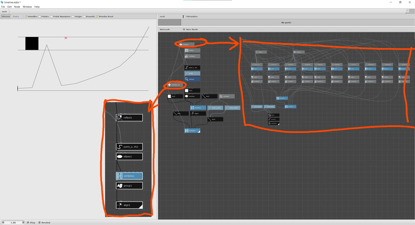
Task: Click the frame number field showing 1.00
Action: pyautogui.click(x=13, y=223)
